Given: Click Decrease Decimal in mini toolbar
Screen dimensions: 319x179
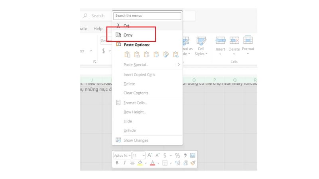Looking at the screenshot, I should (x=185, y=163).
